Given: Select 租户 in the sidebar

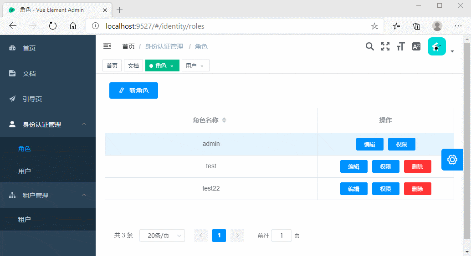Looking at the screenshot, I should tap(48, 220).
